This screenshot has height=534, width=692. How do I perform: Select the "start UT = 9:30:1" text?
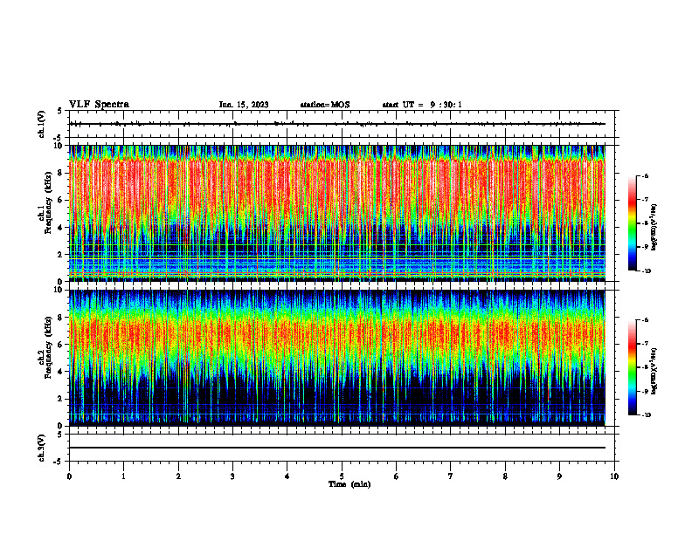tap(422, 105)
